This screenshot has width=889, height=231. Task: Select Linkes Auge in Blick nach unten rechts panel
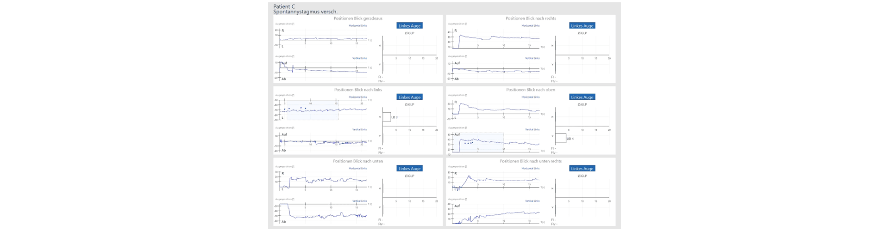[x=582, y=169]
